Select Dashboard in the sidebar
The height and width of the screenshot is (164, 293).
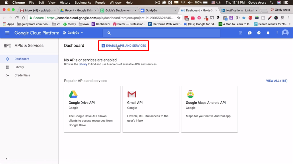29,59
